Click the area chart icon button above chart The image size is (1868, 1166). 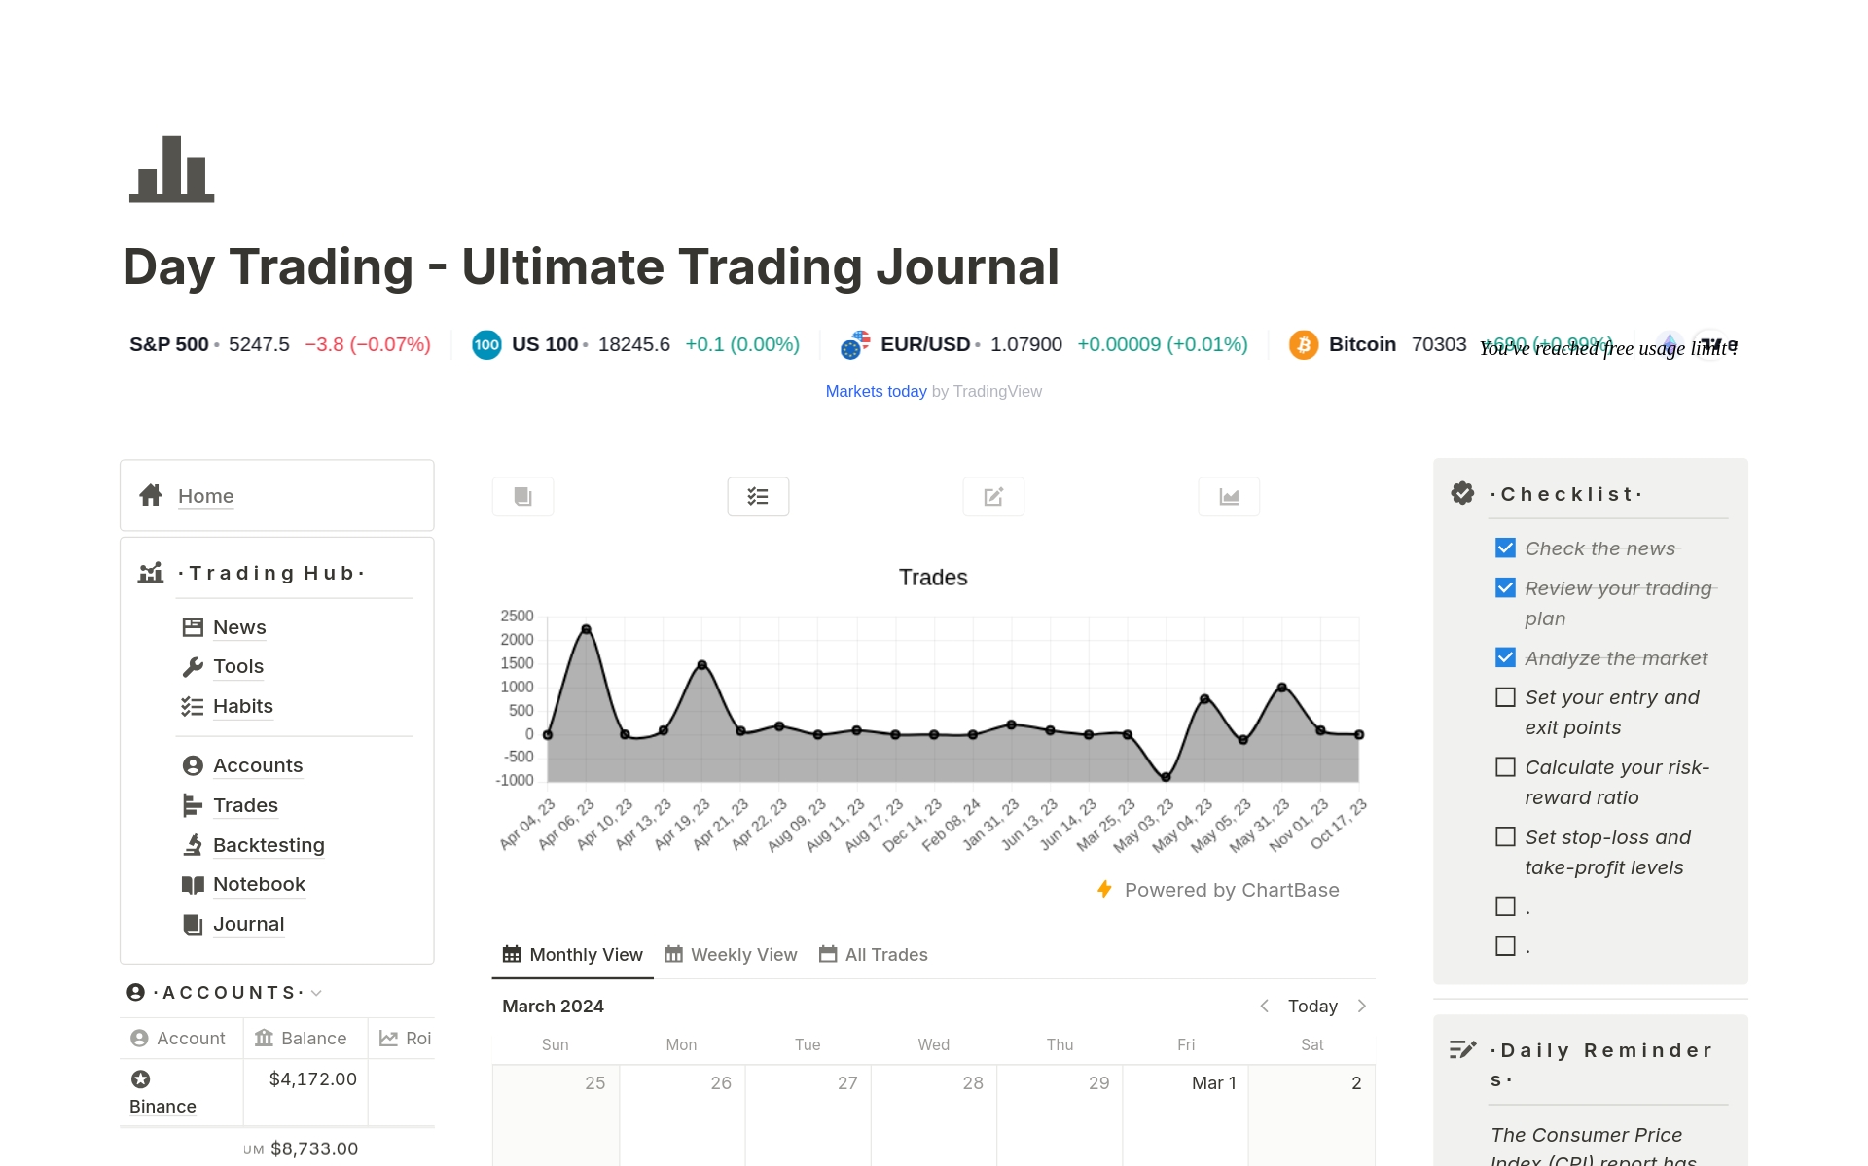pyautogui.click(x=1229, y=497)
